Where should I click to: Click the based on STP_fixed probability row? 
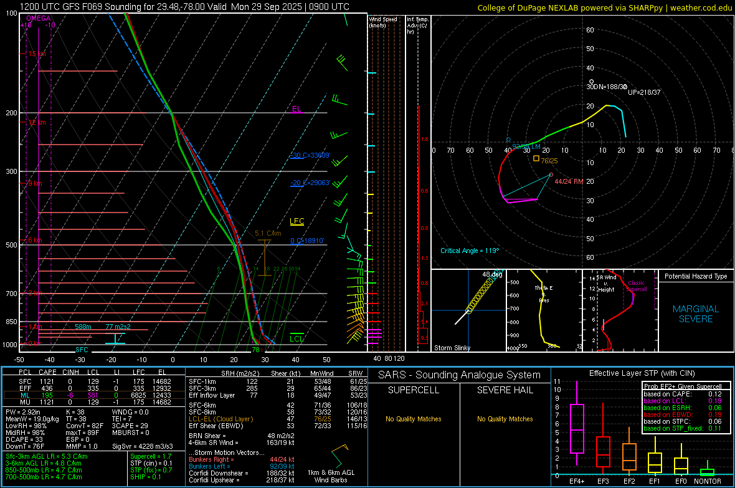click(683, 428)
